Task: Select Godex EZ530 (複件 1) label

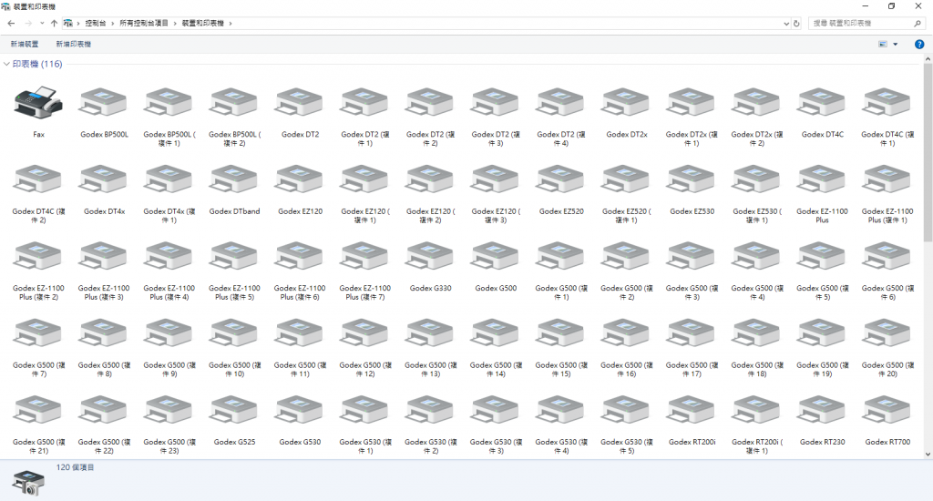Action: tap(757, 215)
